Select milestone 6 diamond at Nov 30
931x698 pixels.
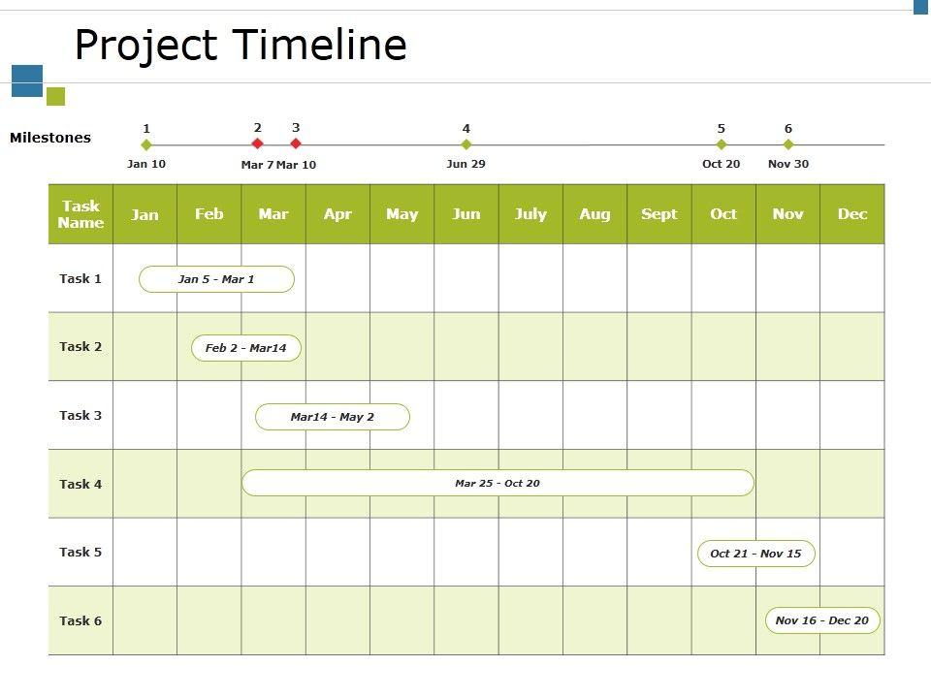click(x=788, y=144)
